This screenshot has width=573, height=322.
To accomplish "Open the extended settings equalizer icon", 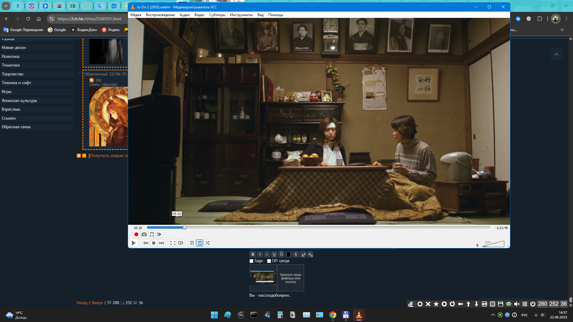I will pyautogui.click(x=181, y=243).
